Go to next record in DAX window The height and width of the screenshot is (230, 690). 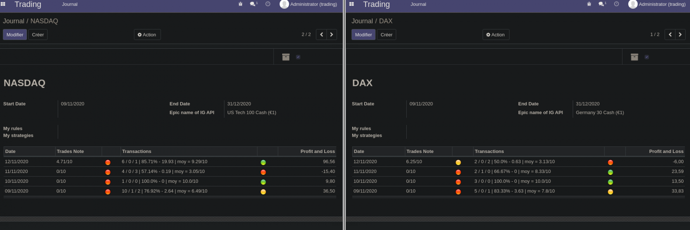[680, 34]
